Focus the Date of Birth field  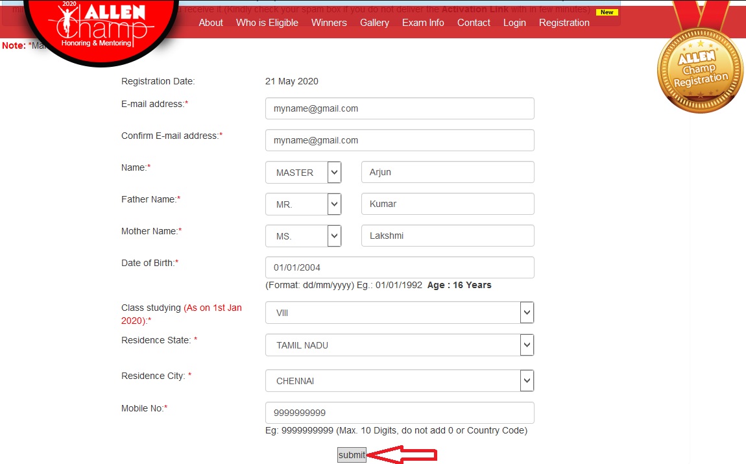pyautogui.click(x=399, y=267)
